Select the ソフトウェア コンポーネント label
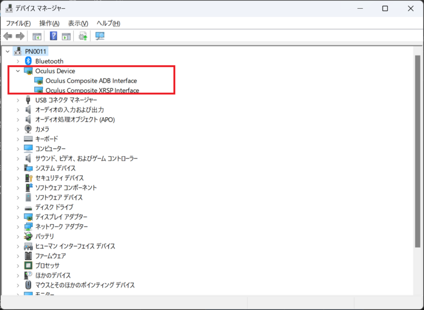This screenshot has width=424, height=310. [66, 187]
